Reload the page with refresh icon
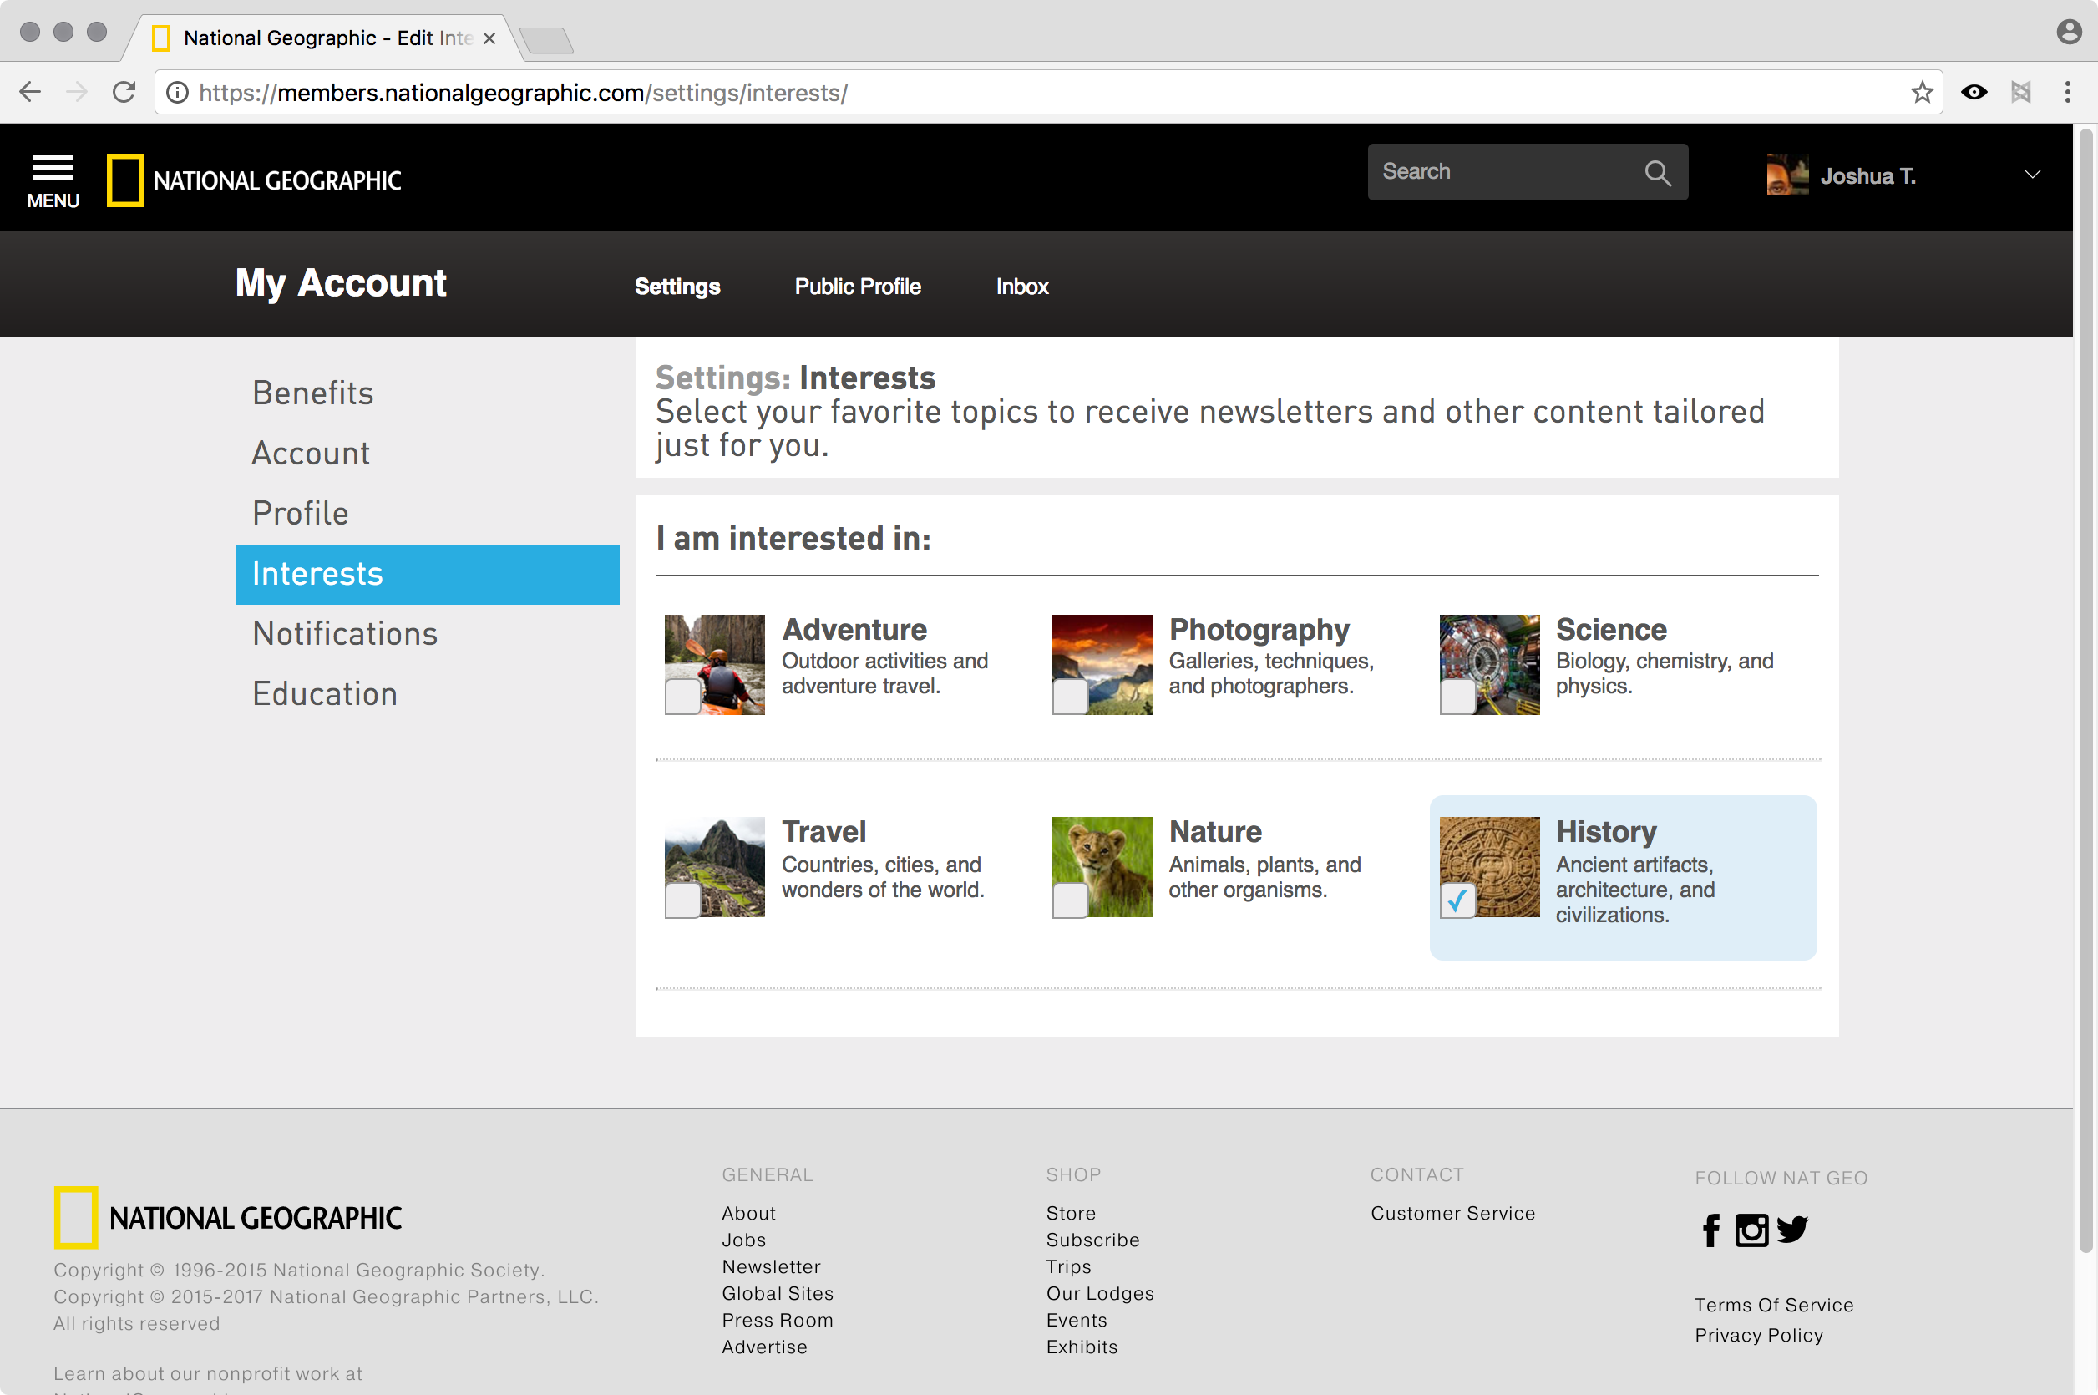 [x=124, y=93]
